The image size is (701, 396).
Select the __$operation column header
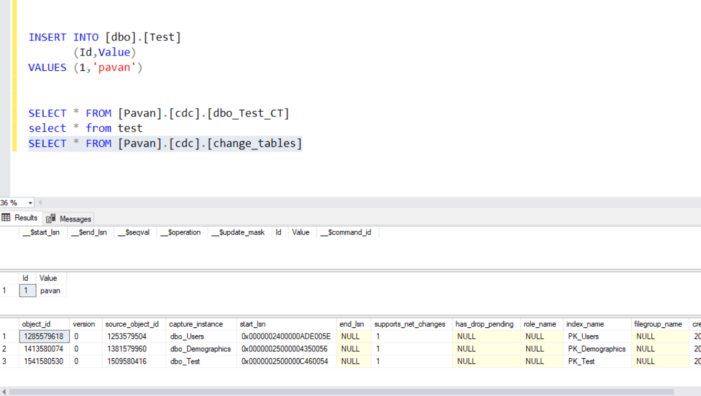click(181, 232)
